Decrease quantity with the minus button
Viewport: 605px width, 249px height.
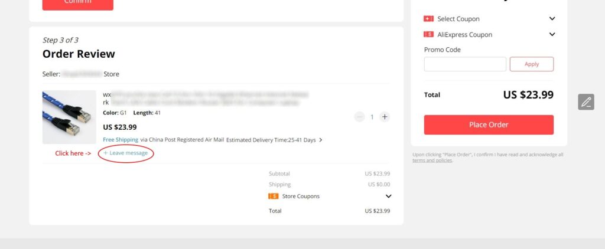(359, 117)
